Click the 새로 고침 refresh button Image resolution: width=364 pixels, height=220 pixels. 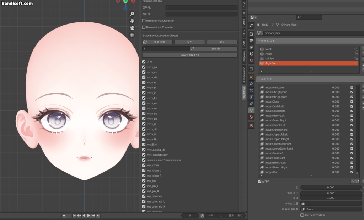157,42
